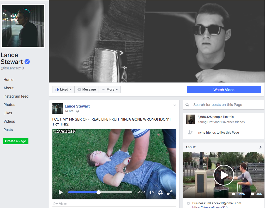Click Kaung Htet and 134 other friends

pos(221,122)
